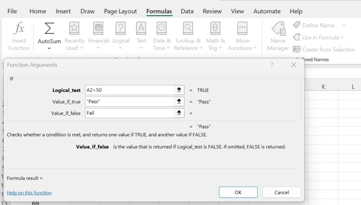Click the dialog help question mark
This screenshot has height=205, width=361.
[272, 65]
